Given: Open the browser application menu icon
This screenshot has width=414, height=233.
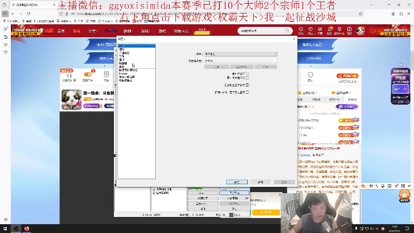Looking at the screenshot, I should point(409,14).
